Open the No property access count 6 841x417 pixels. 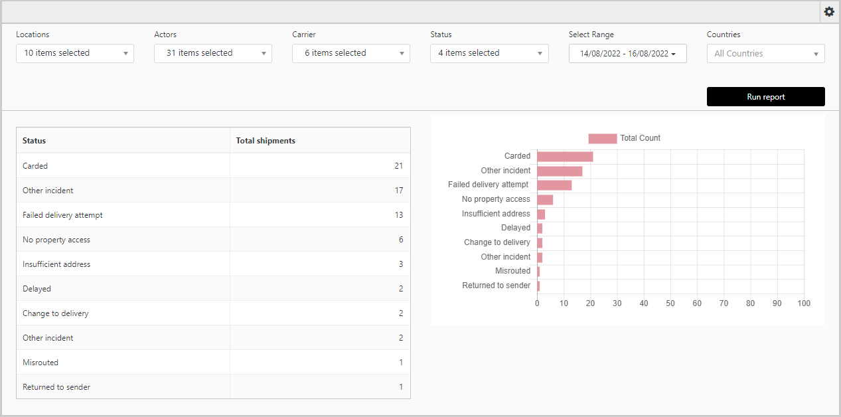[x=400, y=240]
